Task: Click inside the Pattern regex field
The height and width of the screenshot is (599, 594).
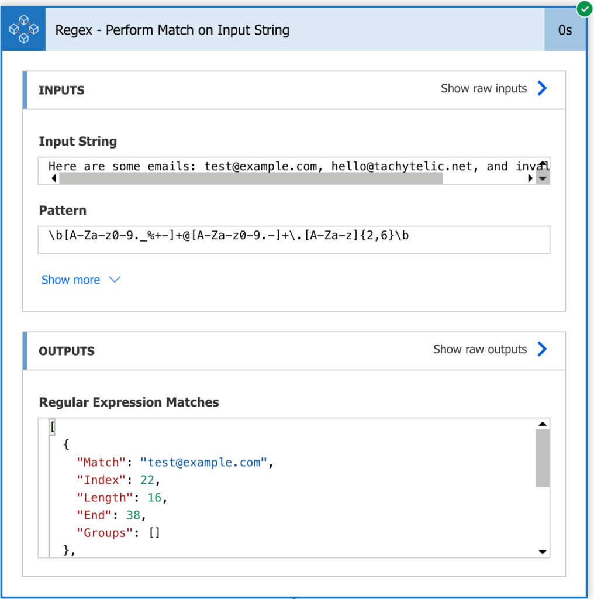Action: click(294, 239)
